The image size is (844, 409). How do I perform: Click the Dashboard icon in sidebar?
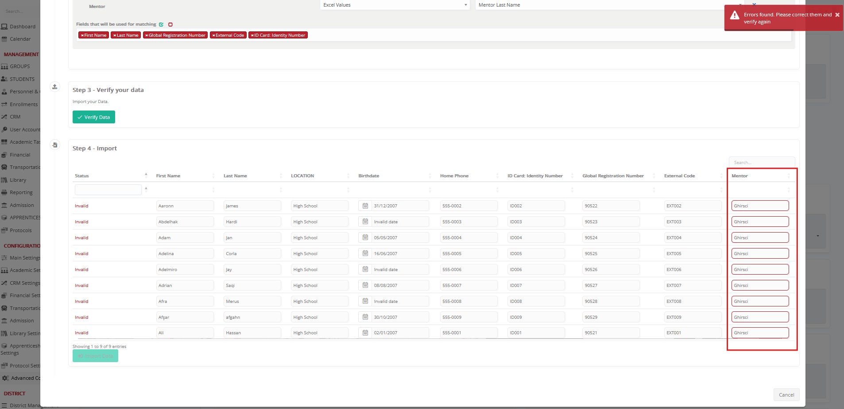coord(4,27)
